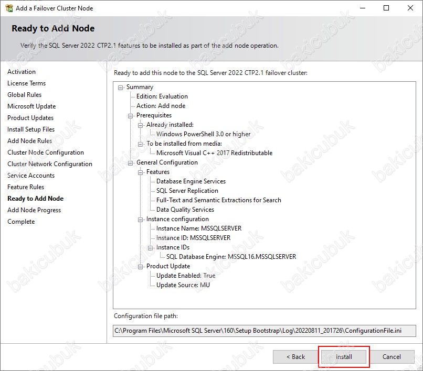Select the Add Node Rules step

click(30, 141)
